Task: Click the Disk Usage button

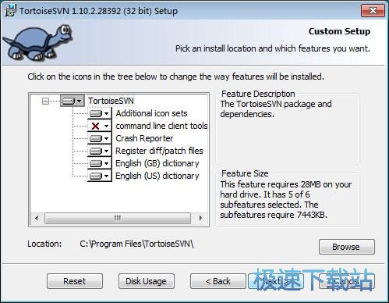Action: click(147, 281)
